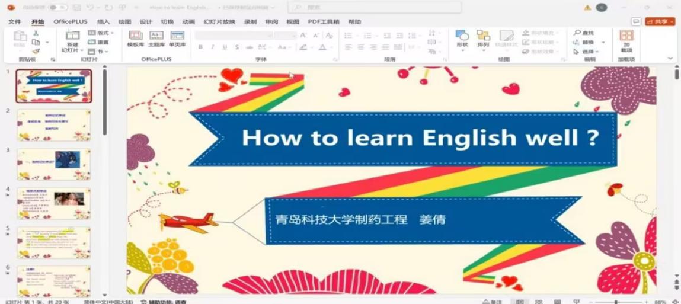Image resolution: width=681 pixels, height=304 pixels.
Task: Click the Template Library (模板库) icon
Action: [x=136, y=36]
